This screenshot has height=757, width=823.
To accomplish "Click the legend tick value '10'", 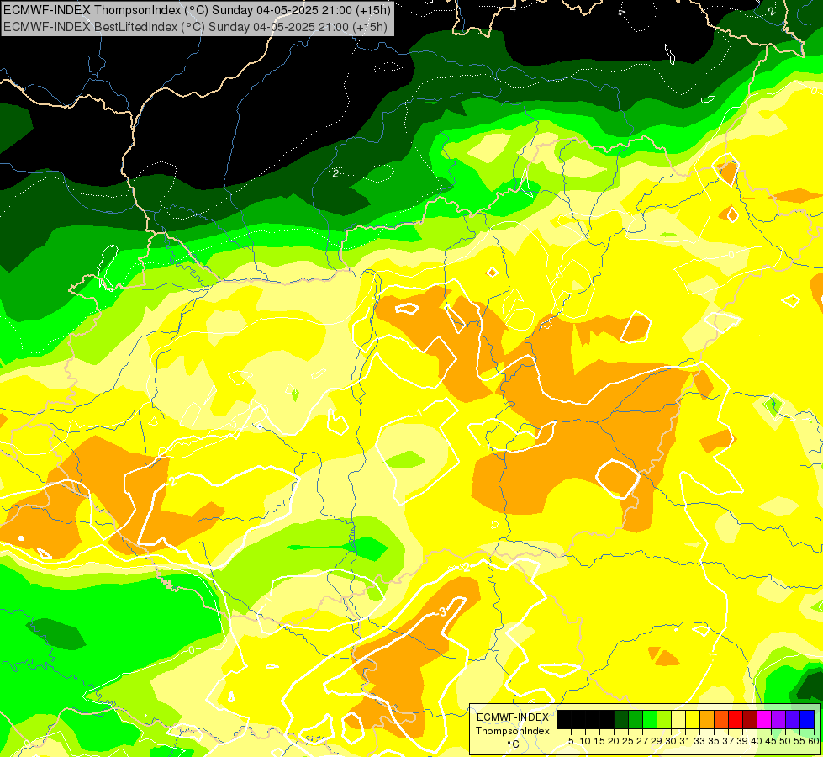I will (585, 741).
